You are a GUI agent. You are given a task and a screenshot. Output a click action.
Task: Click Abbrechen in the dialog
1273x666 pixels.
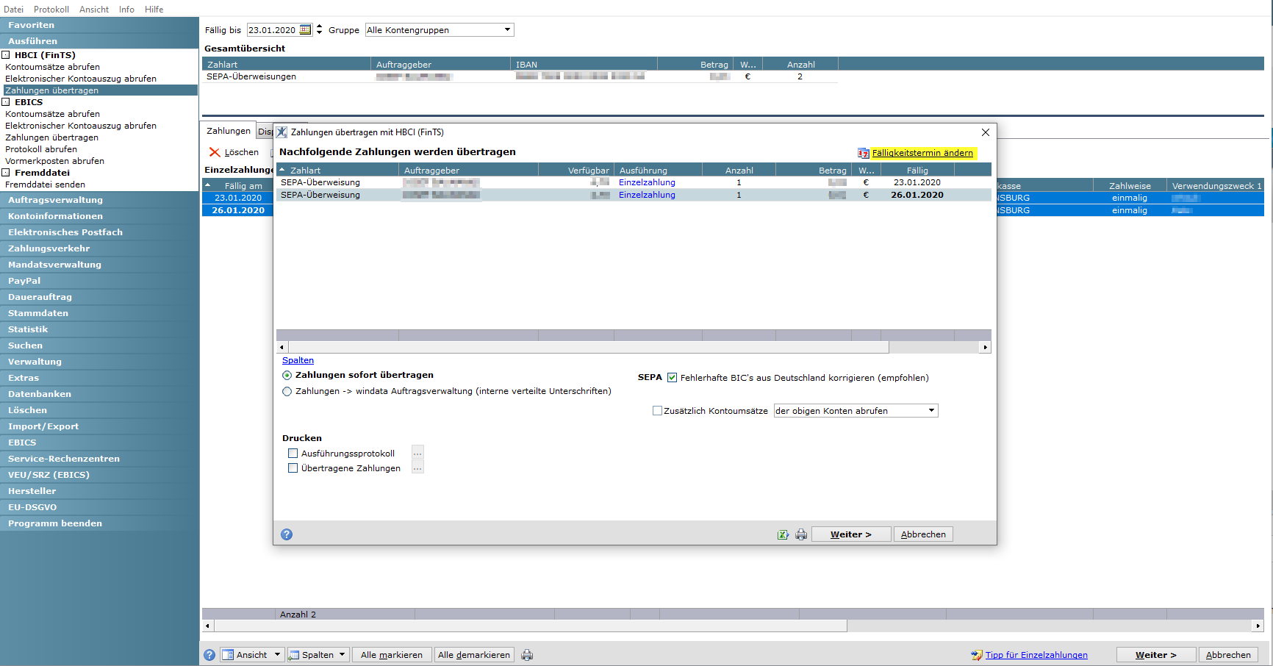click(923, 534)
